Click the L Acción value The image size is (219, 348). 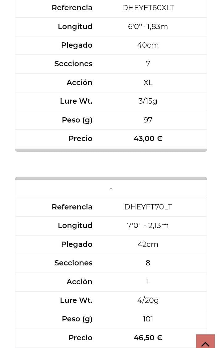click(148, 282)
